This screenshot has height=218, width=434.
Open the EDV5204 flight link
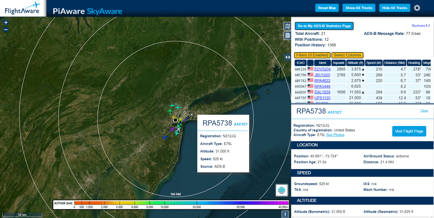322,69
